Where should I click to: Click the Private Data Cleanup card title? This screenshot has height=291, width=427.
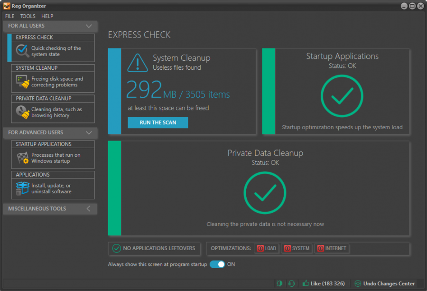pyautogui.click(x=265, y=153)
